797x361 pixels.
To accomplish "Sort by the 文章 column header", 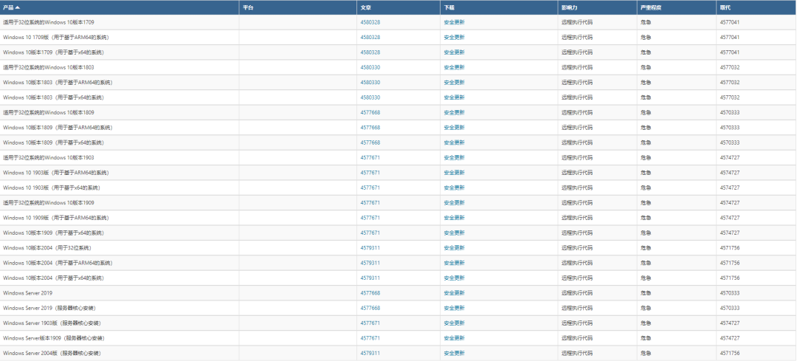I will point(365,7).
